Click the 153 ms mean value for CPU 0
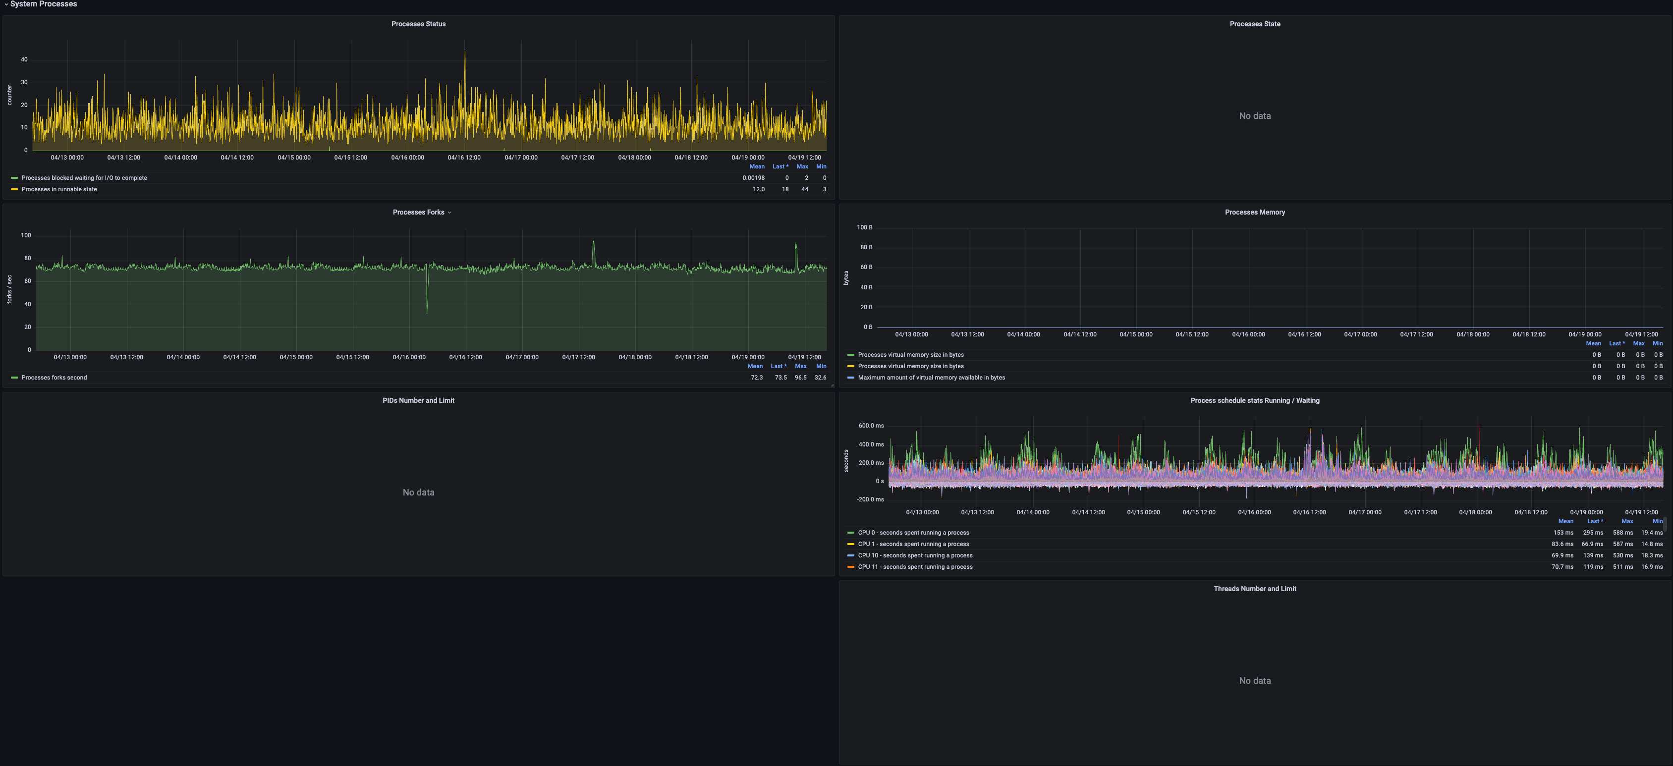1673x766 pixels. pyautogui.click(x=1563, y=533)
